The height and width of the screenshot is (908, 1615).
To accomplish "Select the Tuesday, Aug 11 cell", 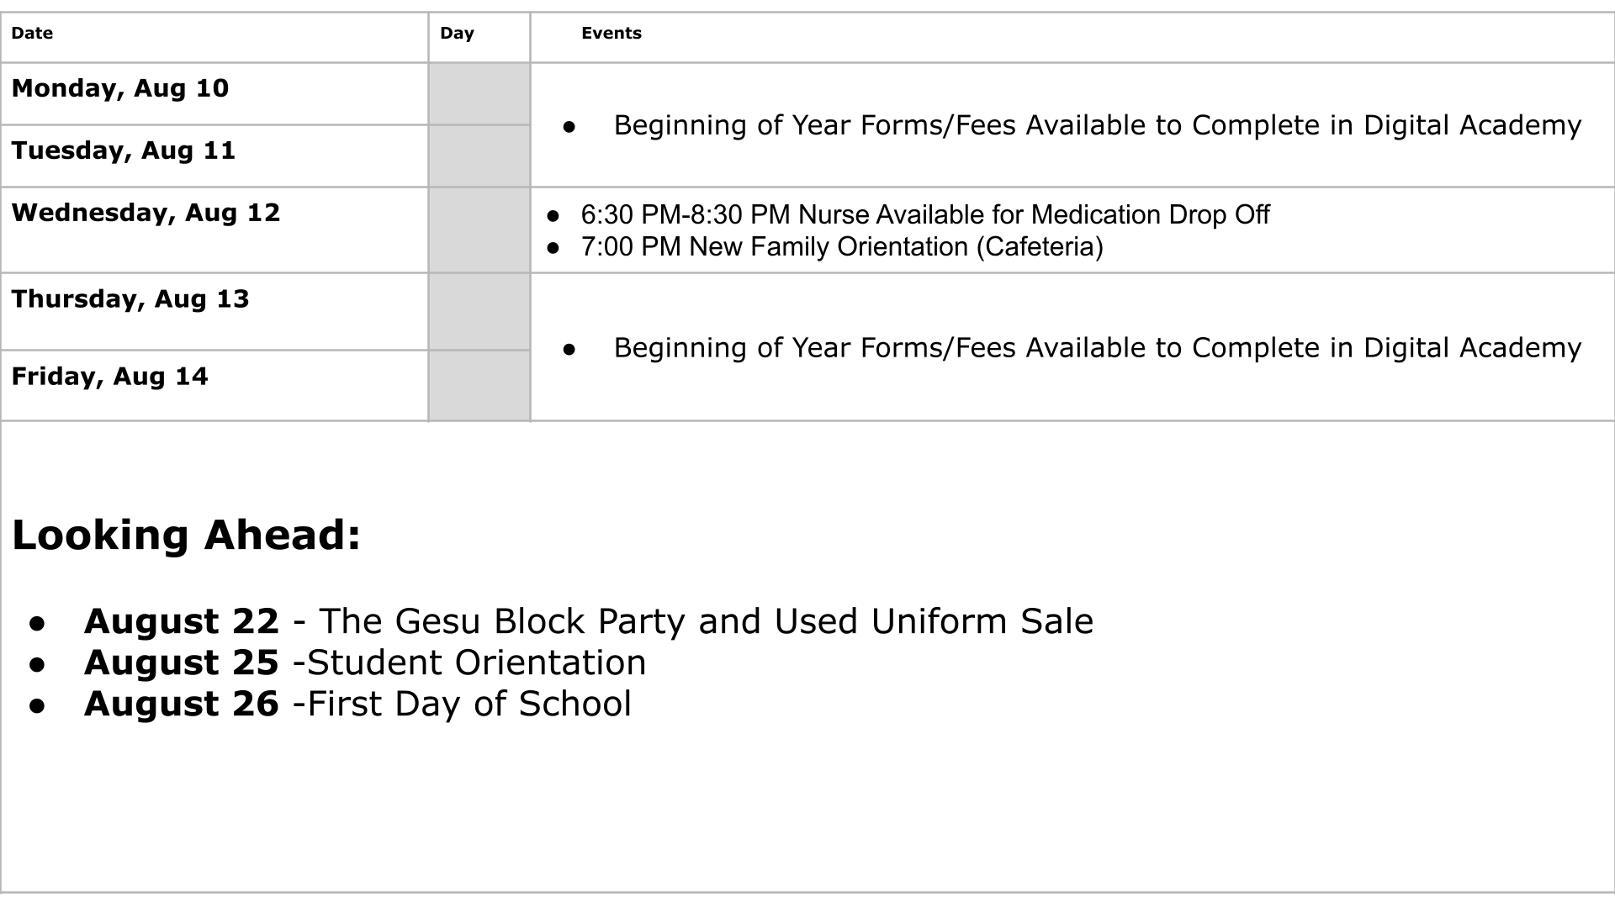I will (214, 156).
